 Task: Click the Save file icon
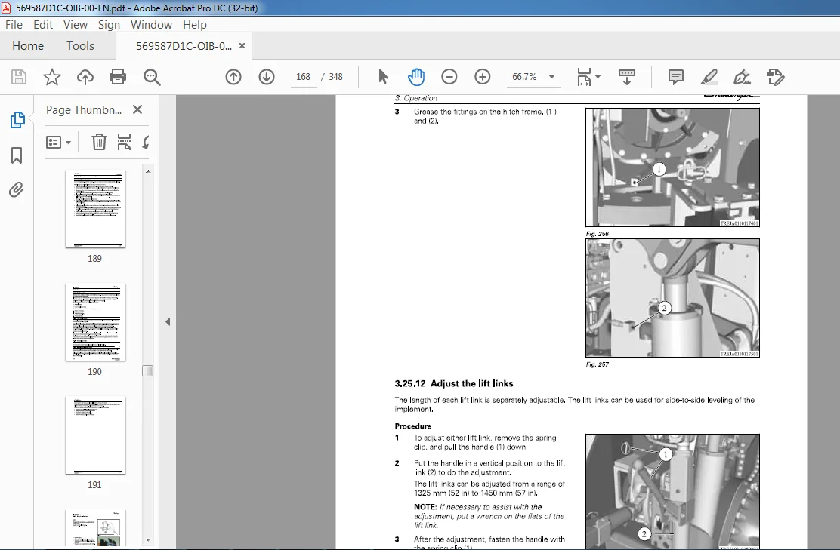[x=19, y=77]
